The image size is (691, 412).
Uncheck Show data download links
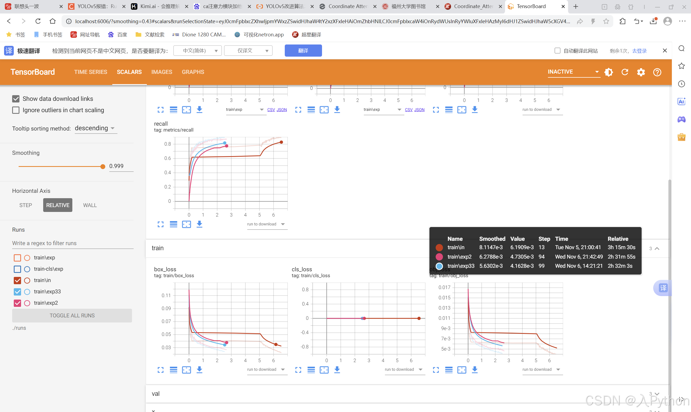pos(16,99)
